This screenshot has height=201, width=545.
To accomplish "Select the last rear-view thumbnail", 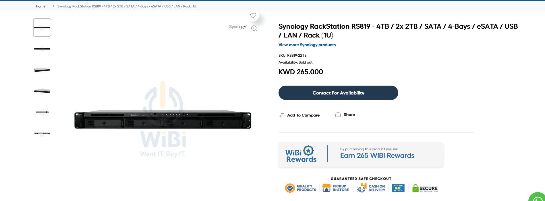I will [42, 133].
